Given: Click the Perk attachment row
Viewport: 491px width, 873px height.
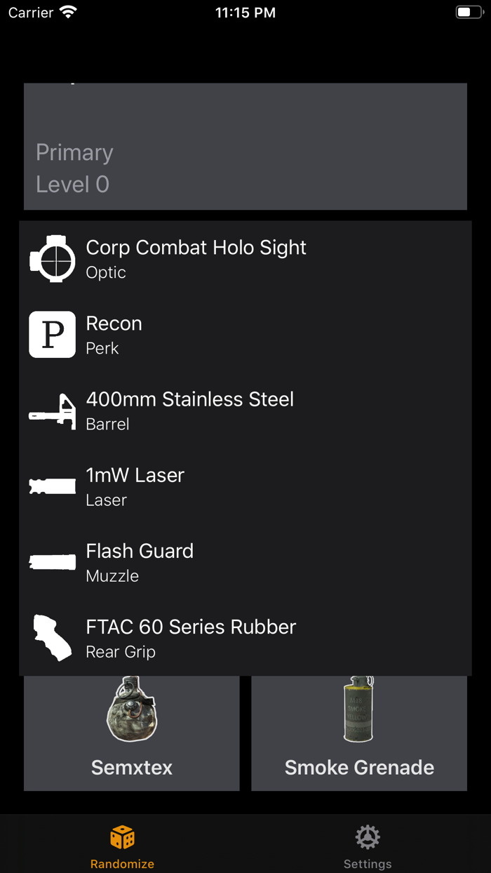Looking at the screenshot, I should [x=245, y=335].
